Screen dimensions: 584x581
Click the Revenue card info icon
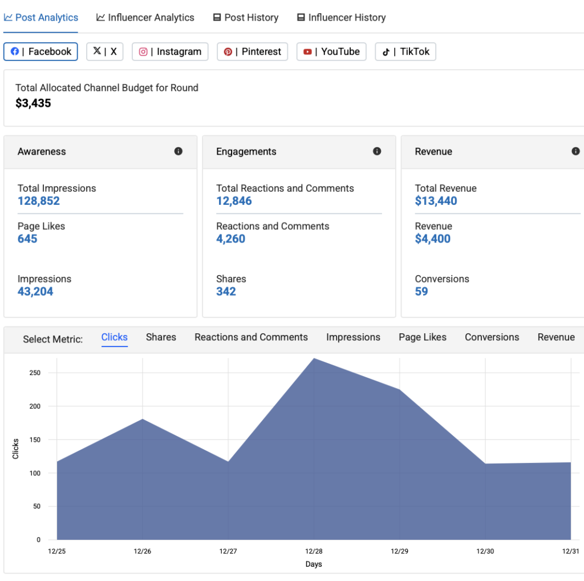click(575, 151)
